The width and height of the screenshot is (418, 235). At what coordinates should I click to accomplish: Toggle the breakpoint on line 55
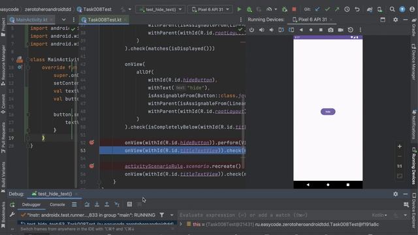pos(91,166)
